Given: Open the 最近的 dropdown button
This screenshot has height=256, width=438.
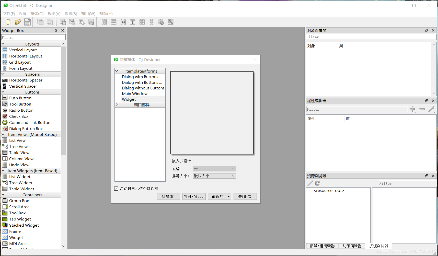Looking at the screenshot, I should [x=220, y=196].
